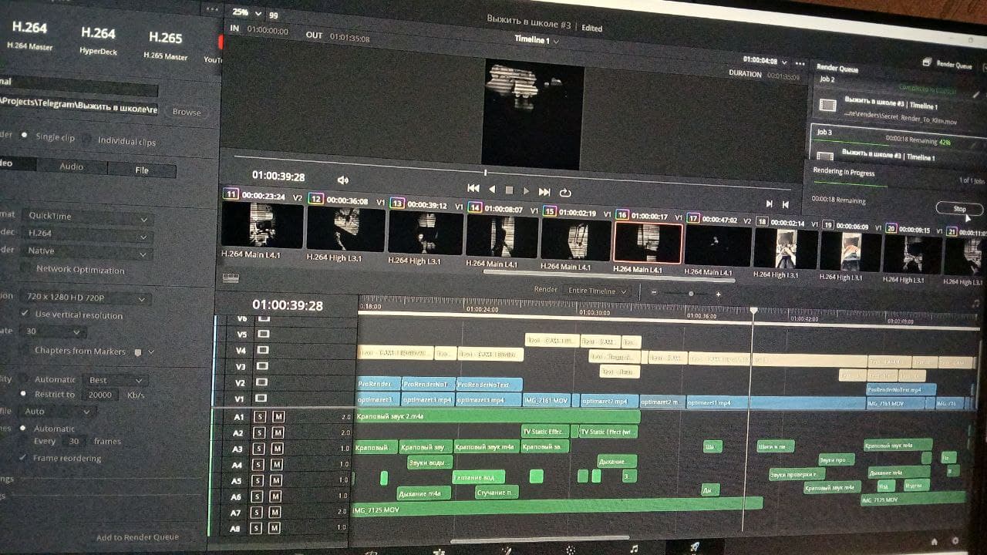The width and height of the screenshot is (987, 555).
Task: Solo audio track A8
Action: [256, 528]
